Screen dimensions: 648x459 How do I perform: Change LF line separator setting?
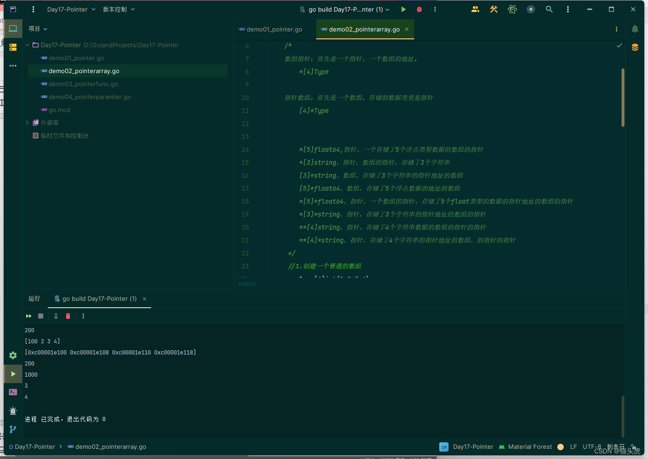pos(573,447)
